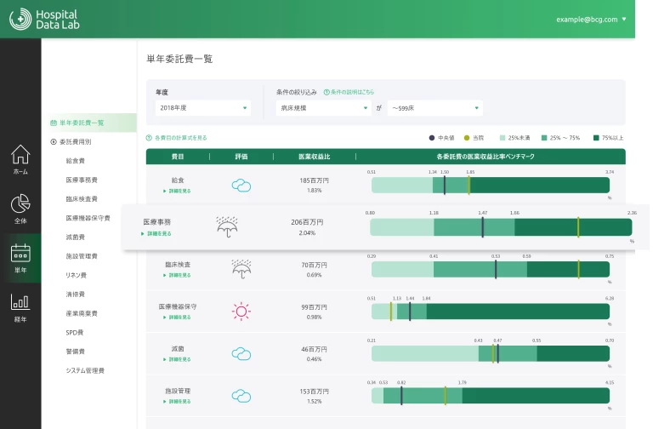
Task: Open the 全体 pie chart view
Action: tap(20, 208)
